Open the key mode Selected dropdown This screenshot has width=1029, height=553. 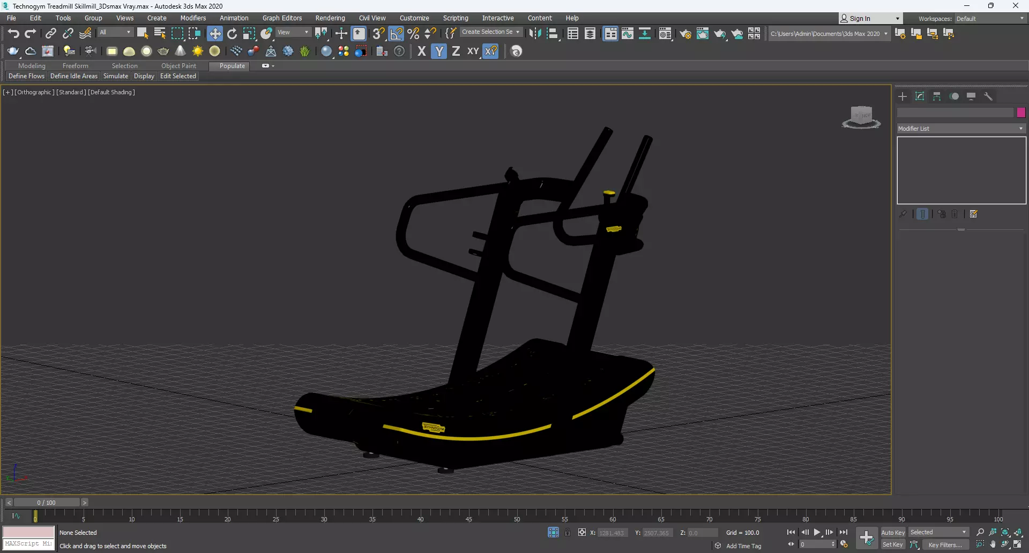coord(938,533)
